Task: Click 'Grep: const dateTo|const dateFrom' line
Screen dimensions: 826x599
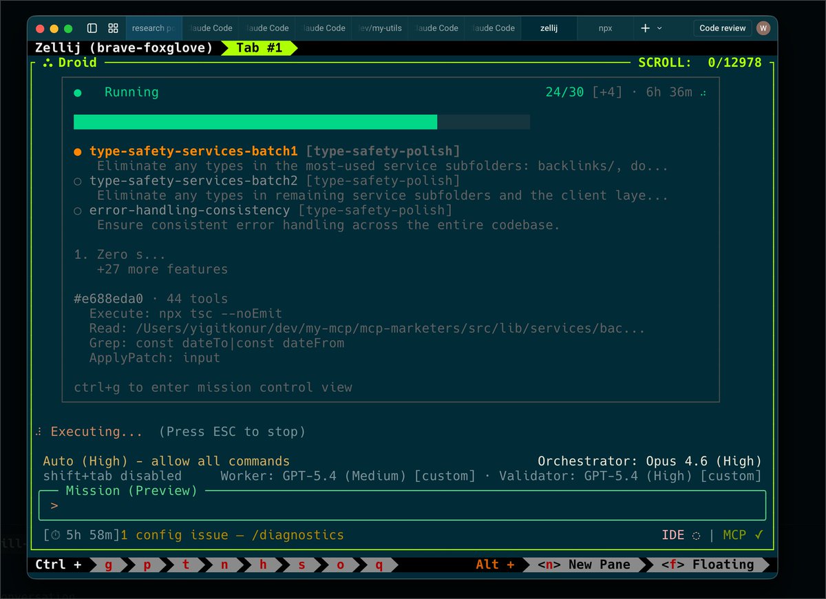Action: pos(217,343)
